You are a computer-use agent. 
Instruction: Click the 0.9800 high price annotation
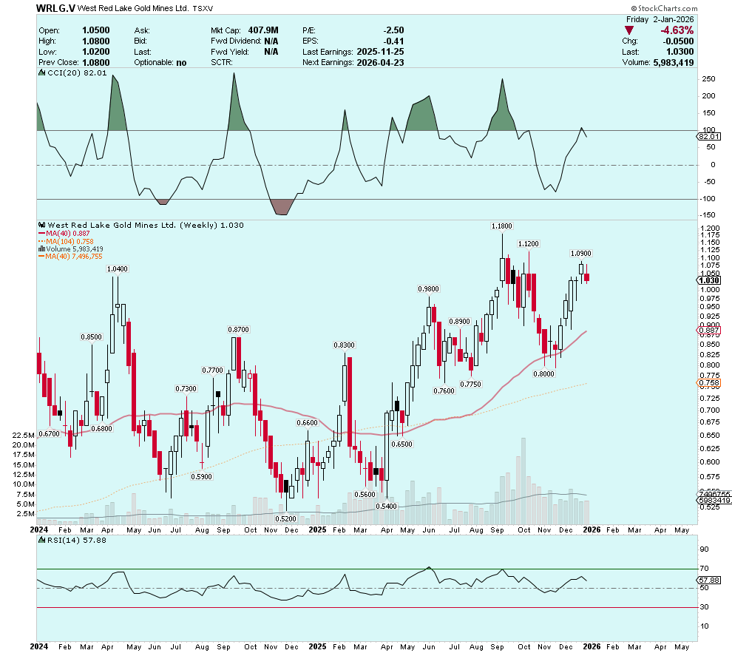pyautogui.click(x=428, y=289)
